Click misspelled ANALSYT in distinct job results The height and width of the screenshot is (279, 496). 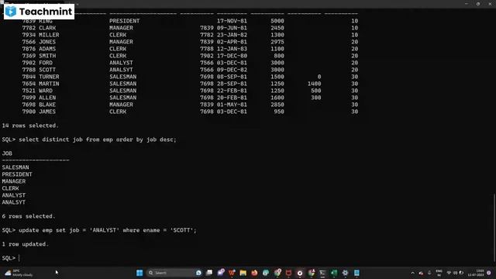(14, 202)
